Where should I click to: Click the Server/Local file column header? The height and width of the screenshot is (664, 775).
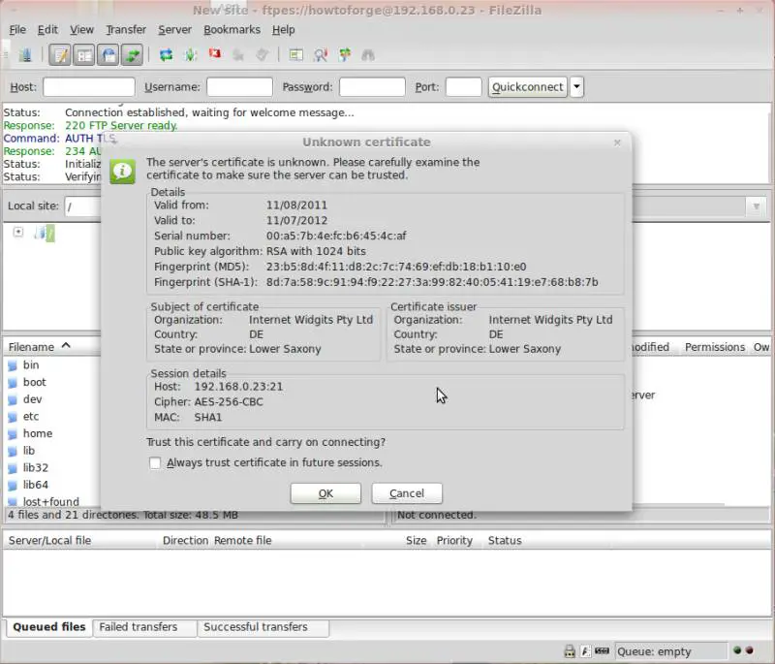pos(79,540)
